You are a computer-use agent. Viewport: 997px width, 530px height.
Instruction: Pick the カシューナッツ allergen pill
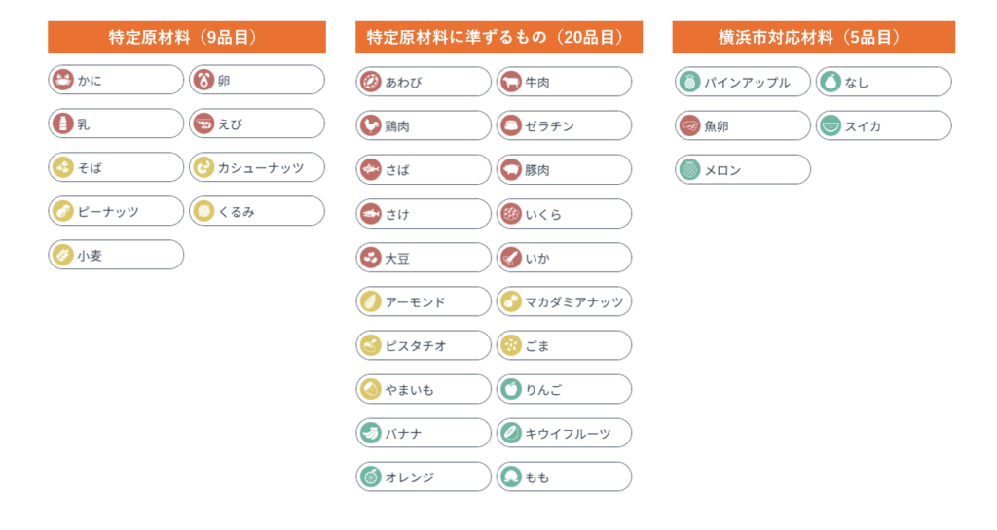point(256,167)
